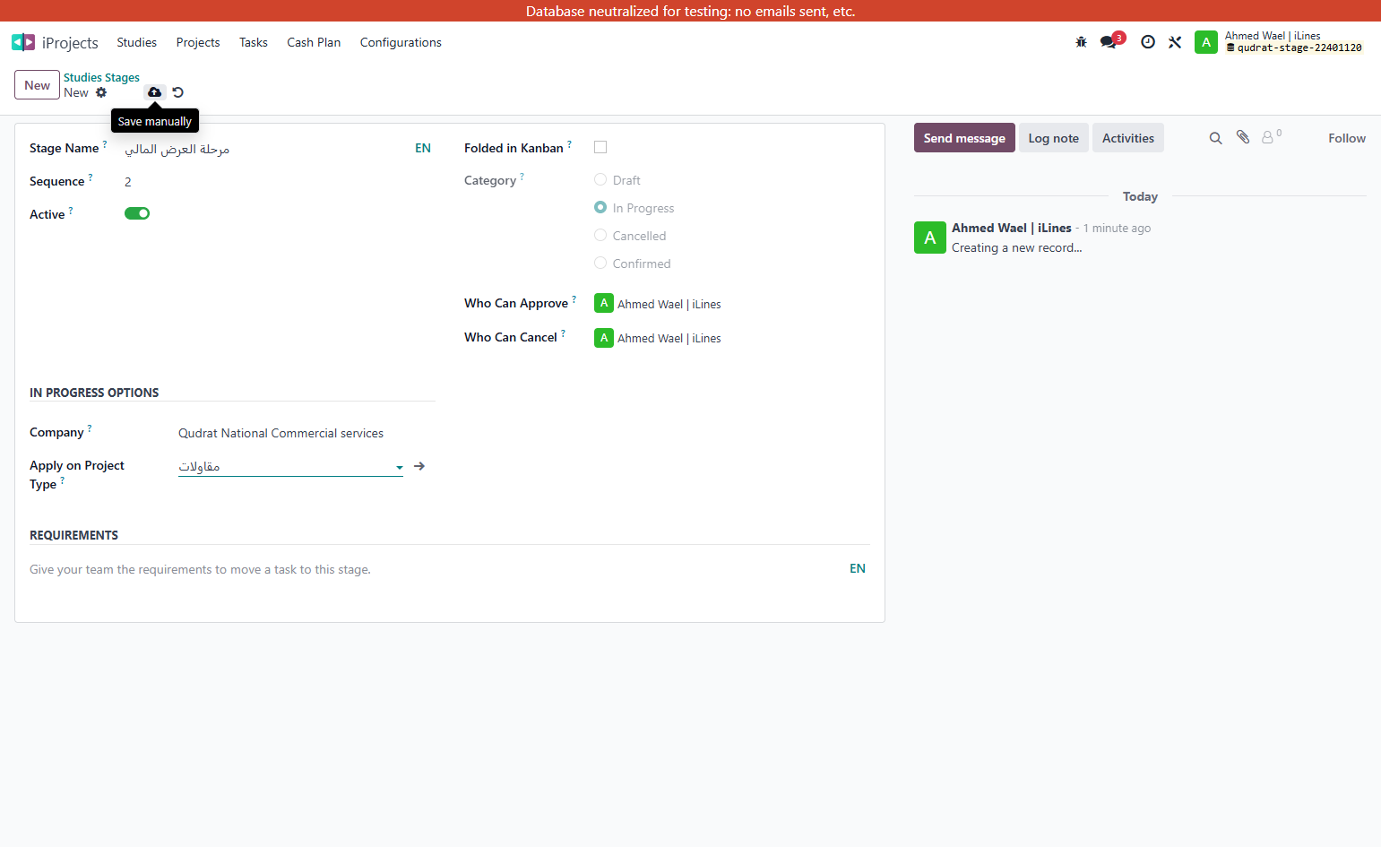Open the gear actions menu beside New
The width and height of the screenshot is (1381, 847).
click(x=101, y=92)
